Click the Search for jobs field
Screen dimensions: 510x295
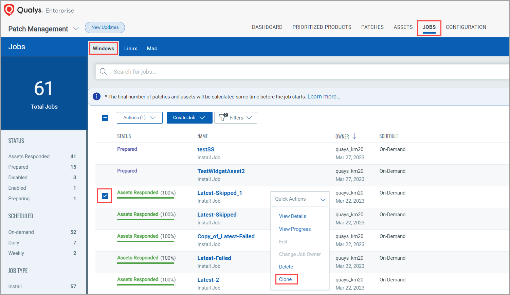pos(303,72)
